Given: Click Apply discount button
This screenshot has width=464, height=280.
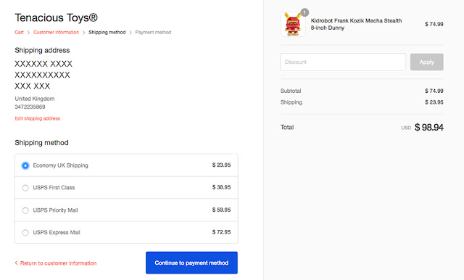Looking at the screenshot, I should 427,62.
